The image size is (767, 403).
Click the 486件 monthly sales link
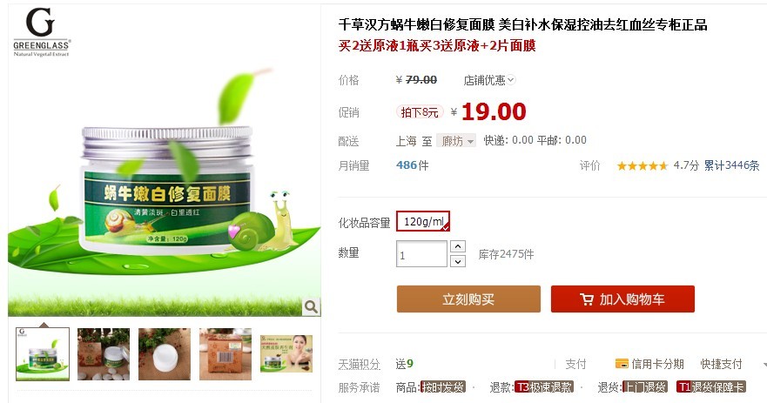click(x=413, y=165)
